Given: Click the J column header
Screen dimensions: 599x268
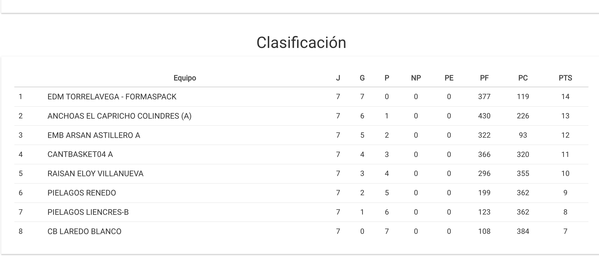Looking at the screenshot, I should coord(338,78).
